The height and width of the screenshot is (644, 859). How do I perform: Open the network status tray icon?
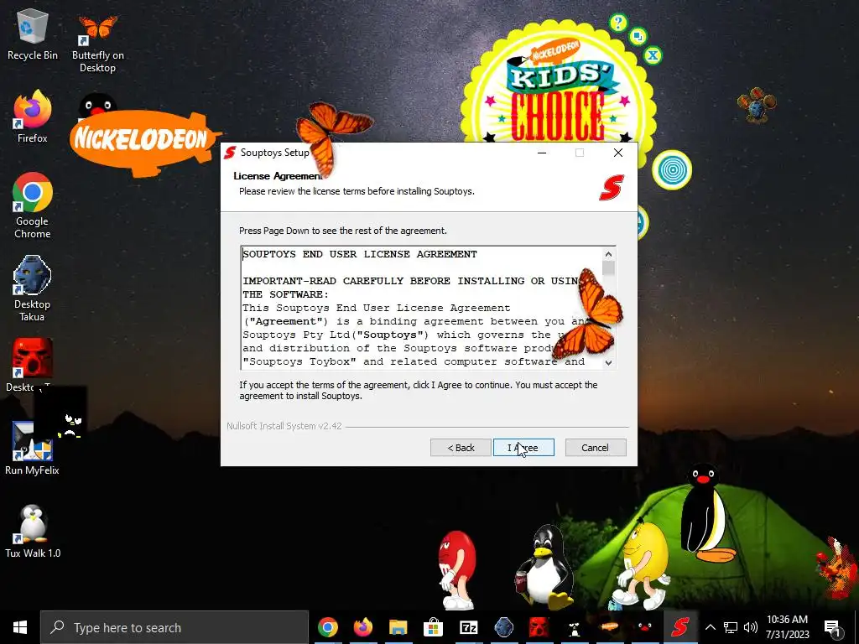[731, 627]
